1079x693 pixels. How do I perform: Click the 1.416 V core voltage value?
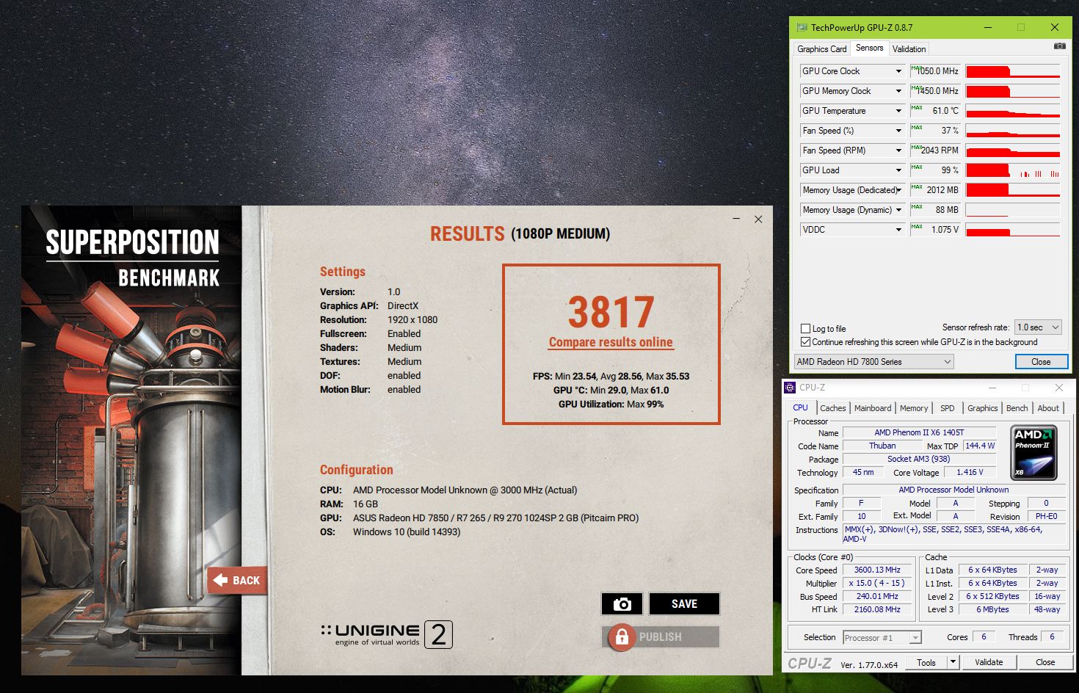(970, 472)
